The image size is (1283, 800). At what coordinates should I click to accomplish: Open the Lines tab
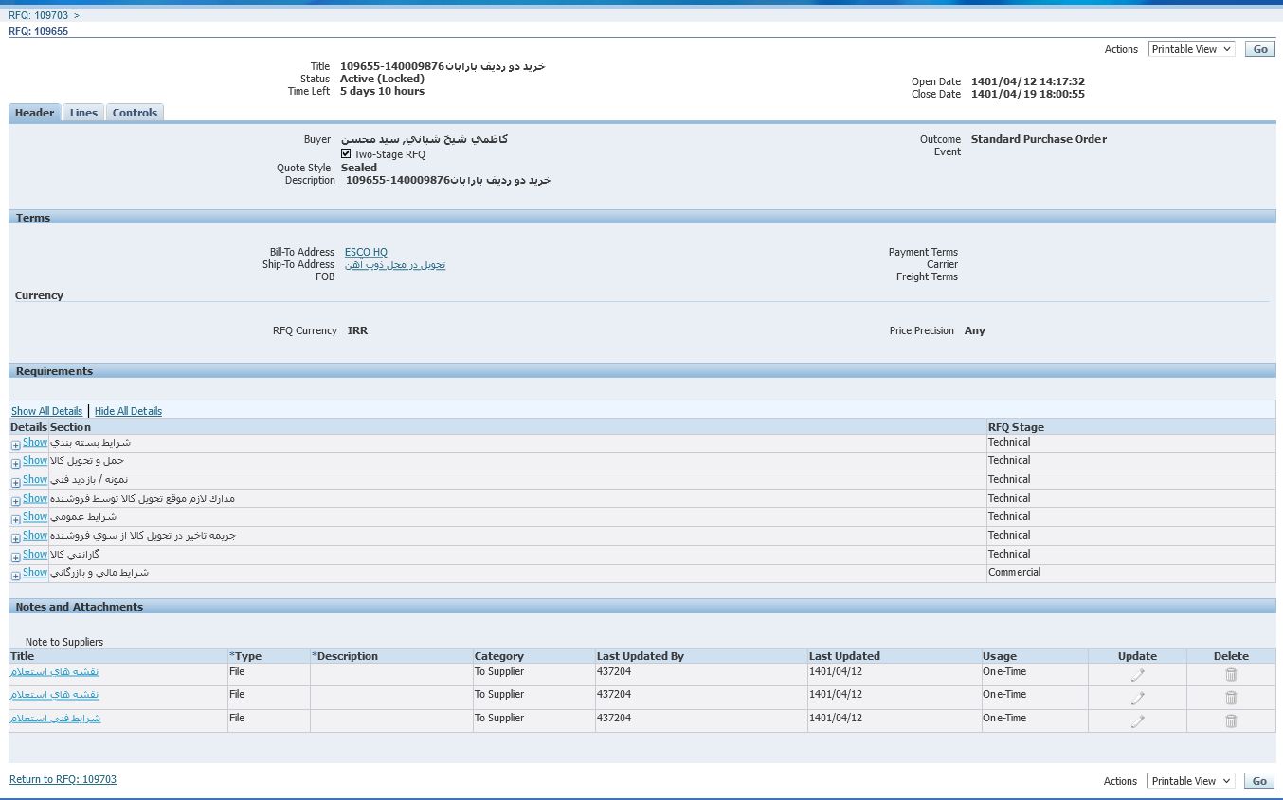coord(83,113)
